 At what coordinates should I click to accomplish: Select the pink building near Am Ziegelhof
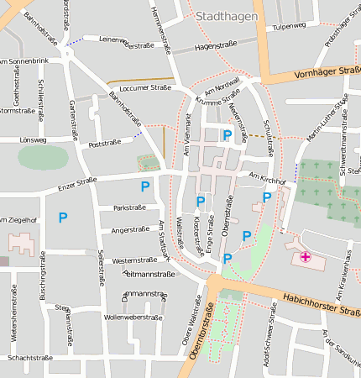pos(22,244)
